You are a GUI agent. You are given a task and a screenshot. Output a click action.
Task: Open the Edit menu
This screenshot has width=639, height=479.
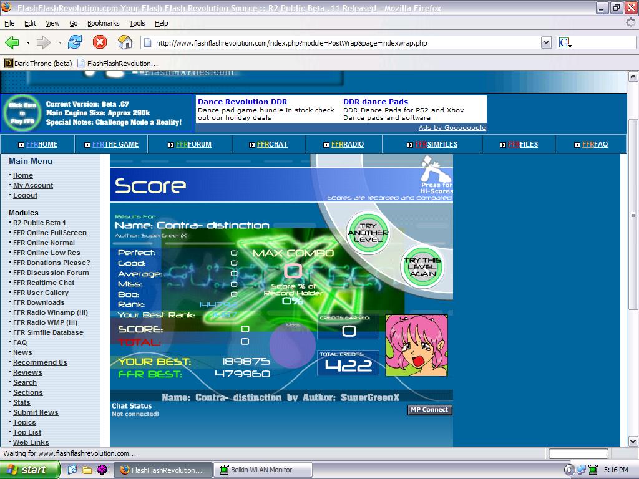click(30, 23)
